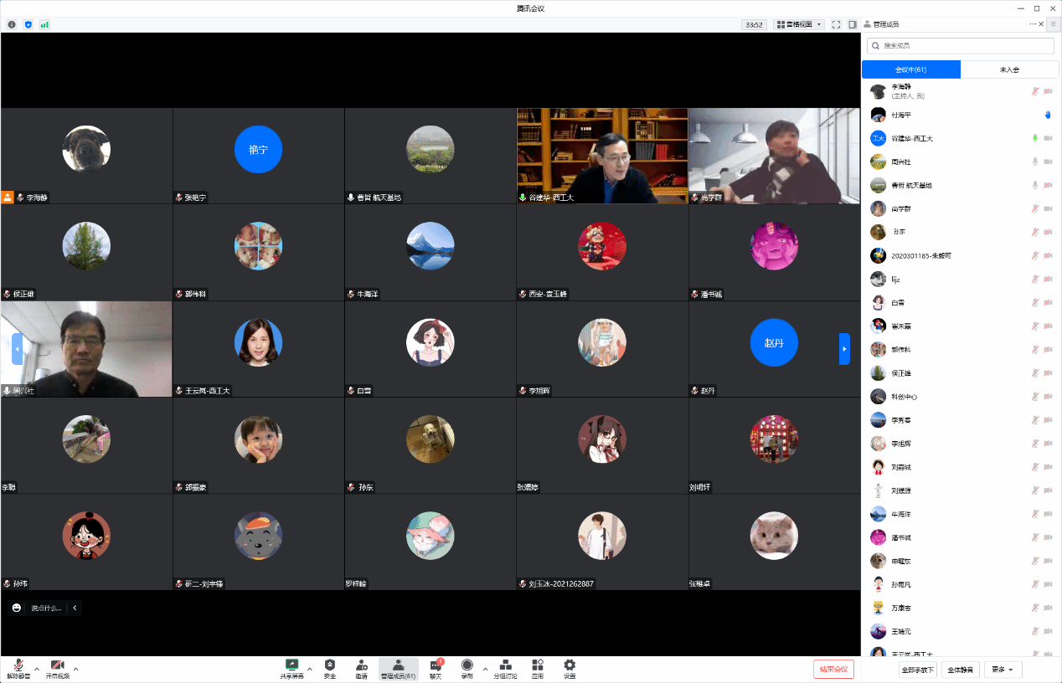Click the 全体静音 mute all button
This screenshot has width=1062, height=683.
click(x=960, y=670)
